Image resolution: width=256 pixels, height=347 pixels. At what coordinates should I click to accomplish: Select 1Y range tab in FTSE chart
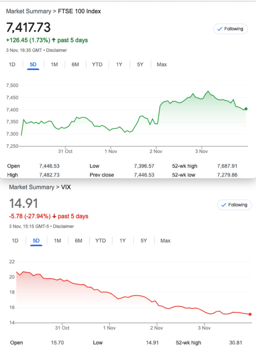(119, 65)
